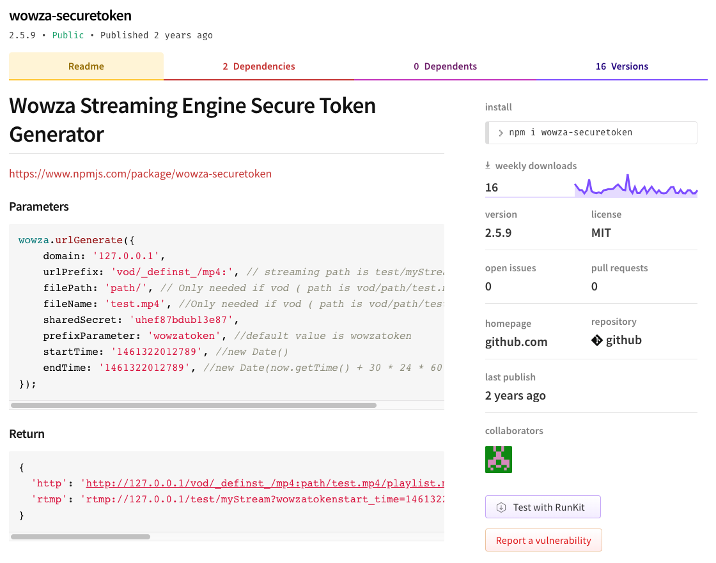
Task: Click the Test with RunKit button
Action: click(543, 506)
